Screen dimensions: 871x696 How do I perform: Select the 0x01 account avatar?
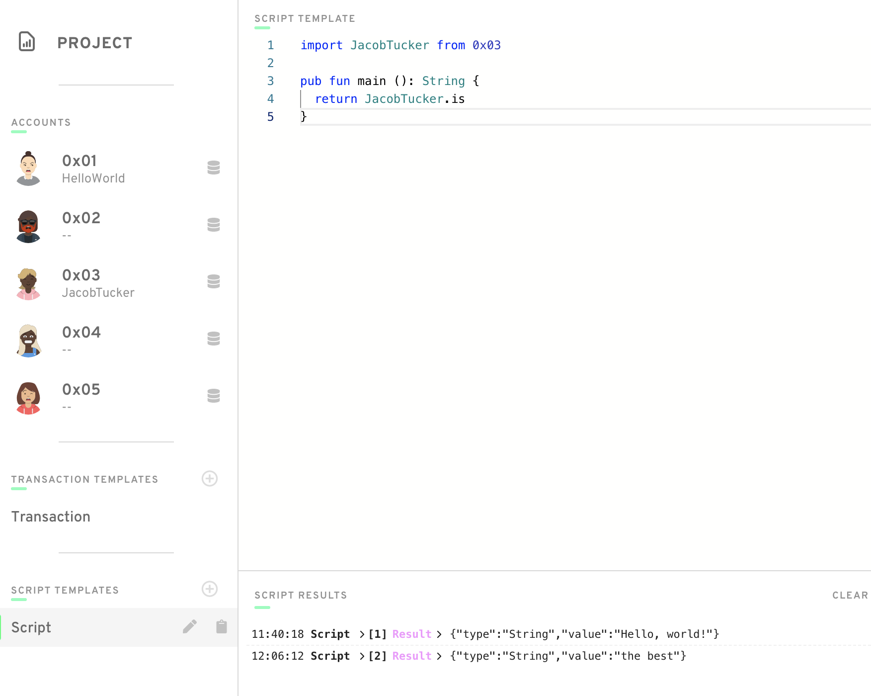(x=28, y=169)
